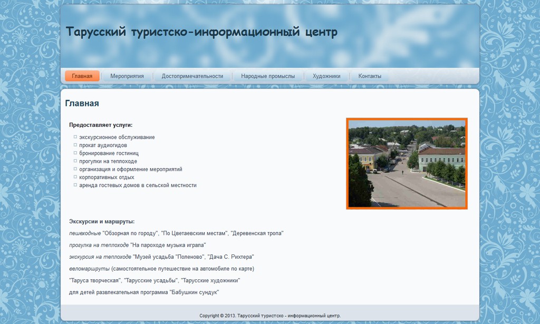Open the Главная navigation tab
The image size is (540, 324).
(x=82, y=76)
